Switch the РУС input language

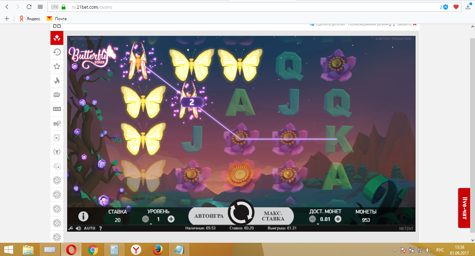click(440, 250)
